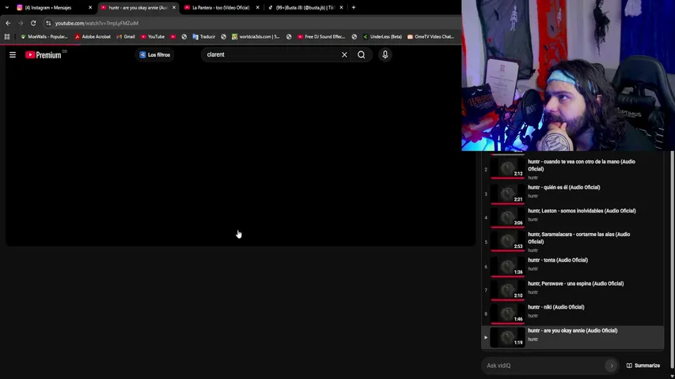The image size is (675, 379).
Task: Run search with magnifier icon
Action: click(x=361, y=54)
